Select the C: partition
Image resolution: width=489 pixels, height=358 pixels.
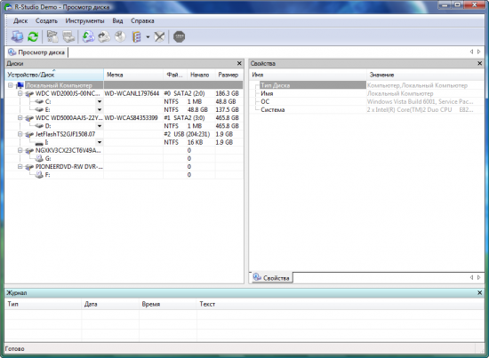pos(48,101)
